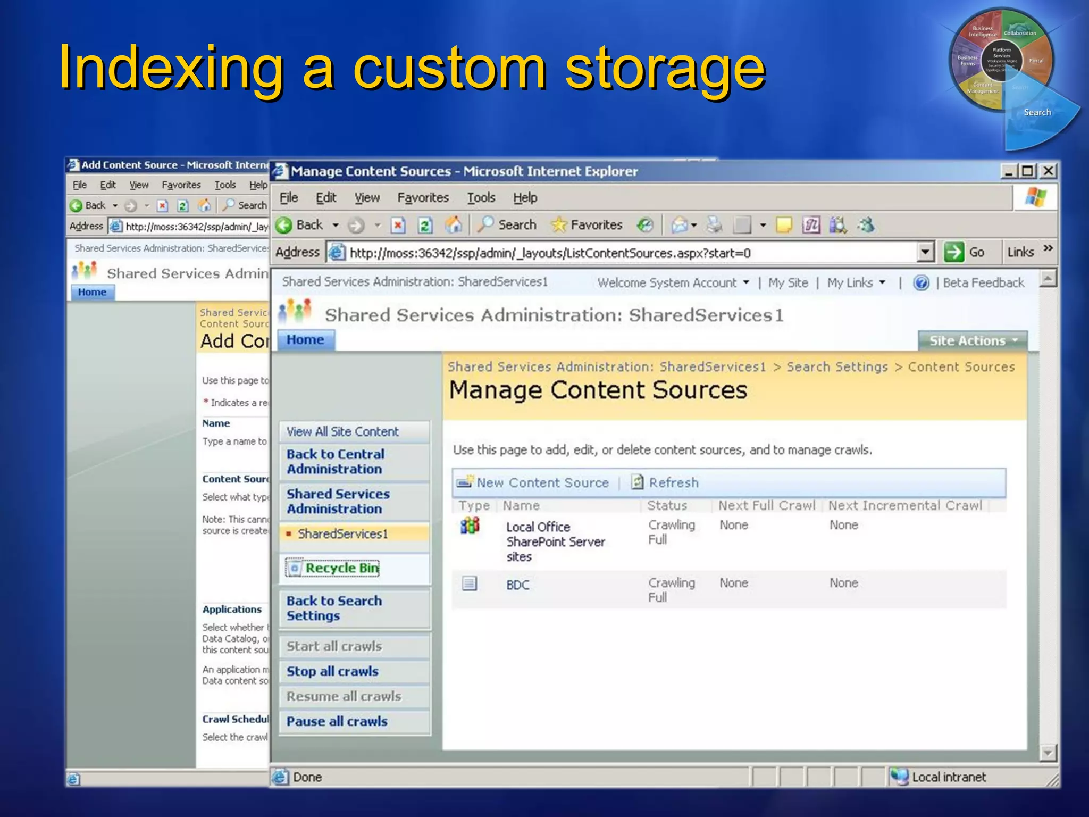This screenshot has width=1089, height=817.
Task: Open the Forward history dropdown arrow in front window
Action: tap(378, 226)
